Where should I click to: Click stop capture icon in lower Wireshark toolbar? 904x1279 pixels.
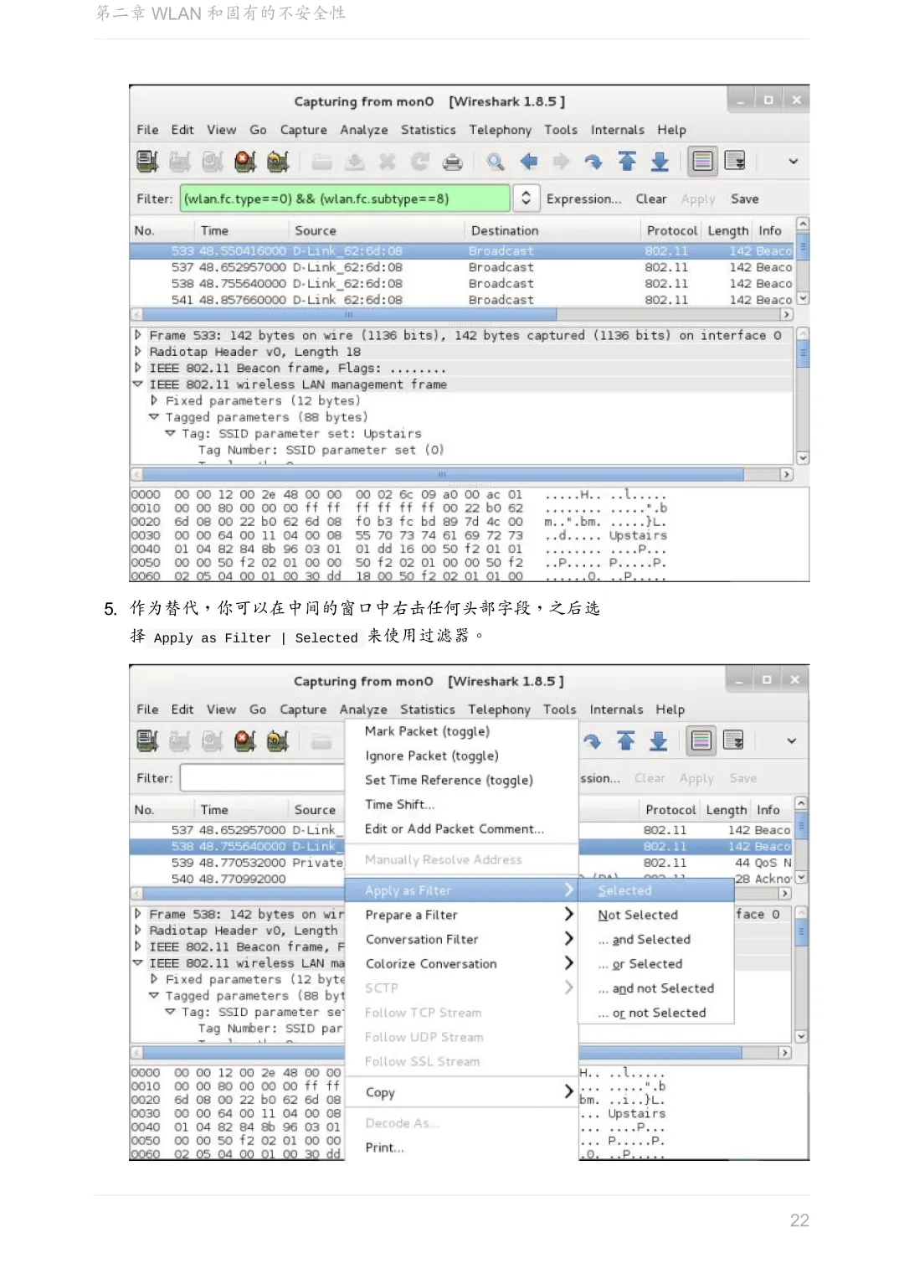click(x=245, y=740)
